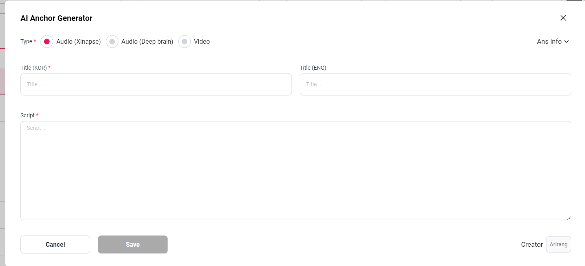Click the "Title (KOR)" field label
585x266 pixels.
33,68
